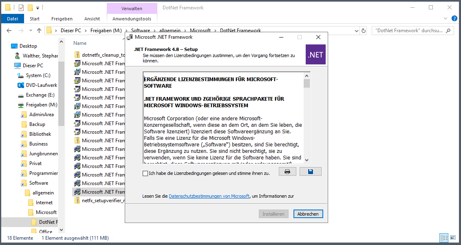This screenshot has height=245, width=461.
Task: Accept the license terms checkbox
Action: coord(145,174)
